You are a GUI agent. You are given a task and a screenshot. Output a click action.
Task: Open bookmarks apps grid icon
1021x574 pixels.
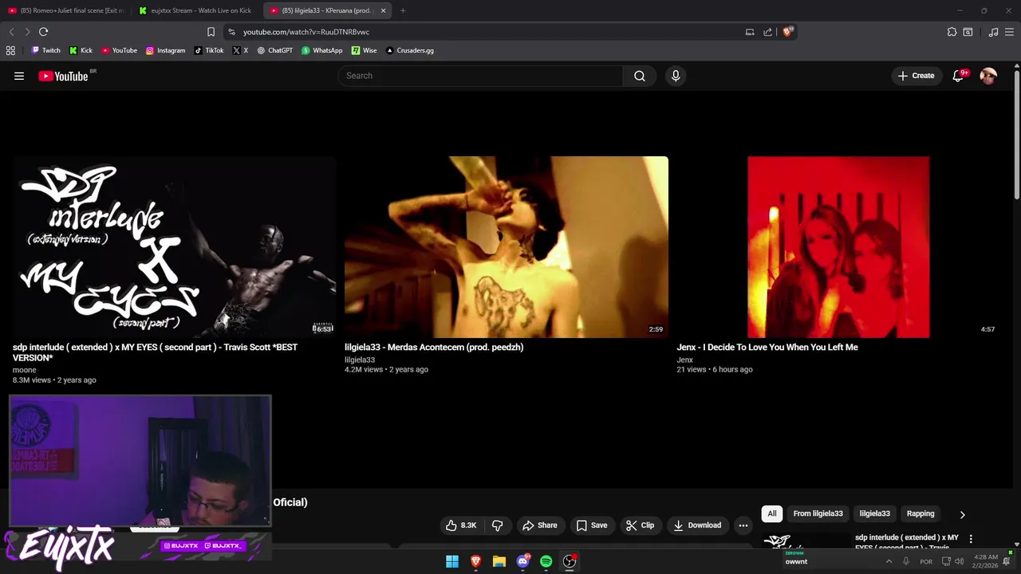point(10,50)
